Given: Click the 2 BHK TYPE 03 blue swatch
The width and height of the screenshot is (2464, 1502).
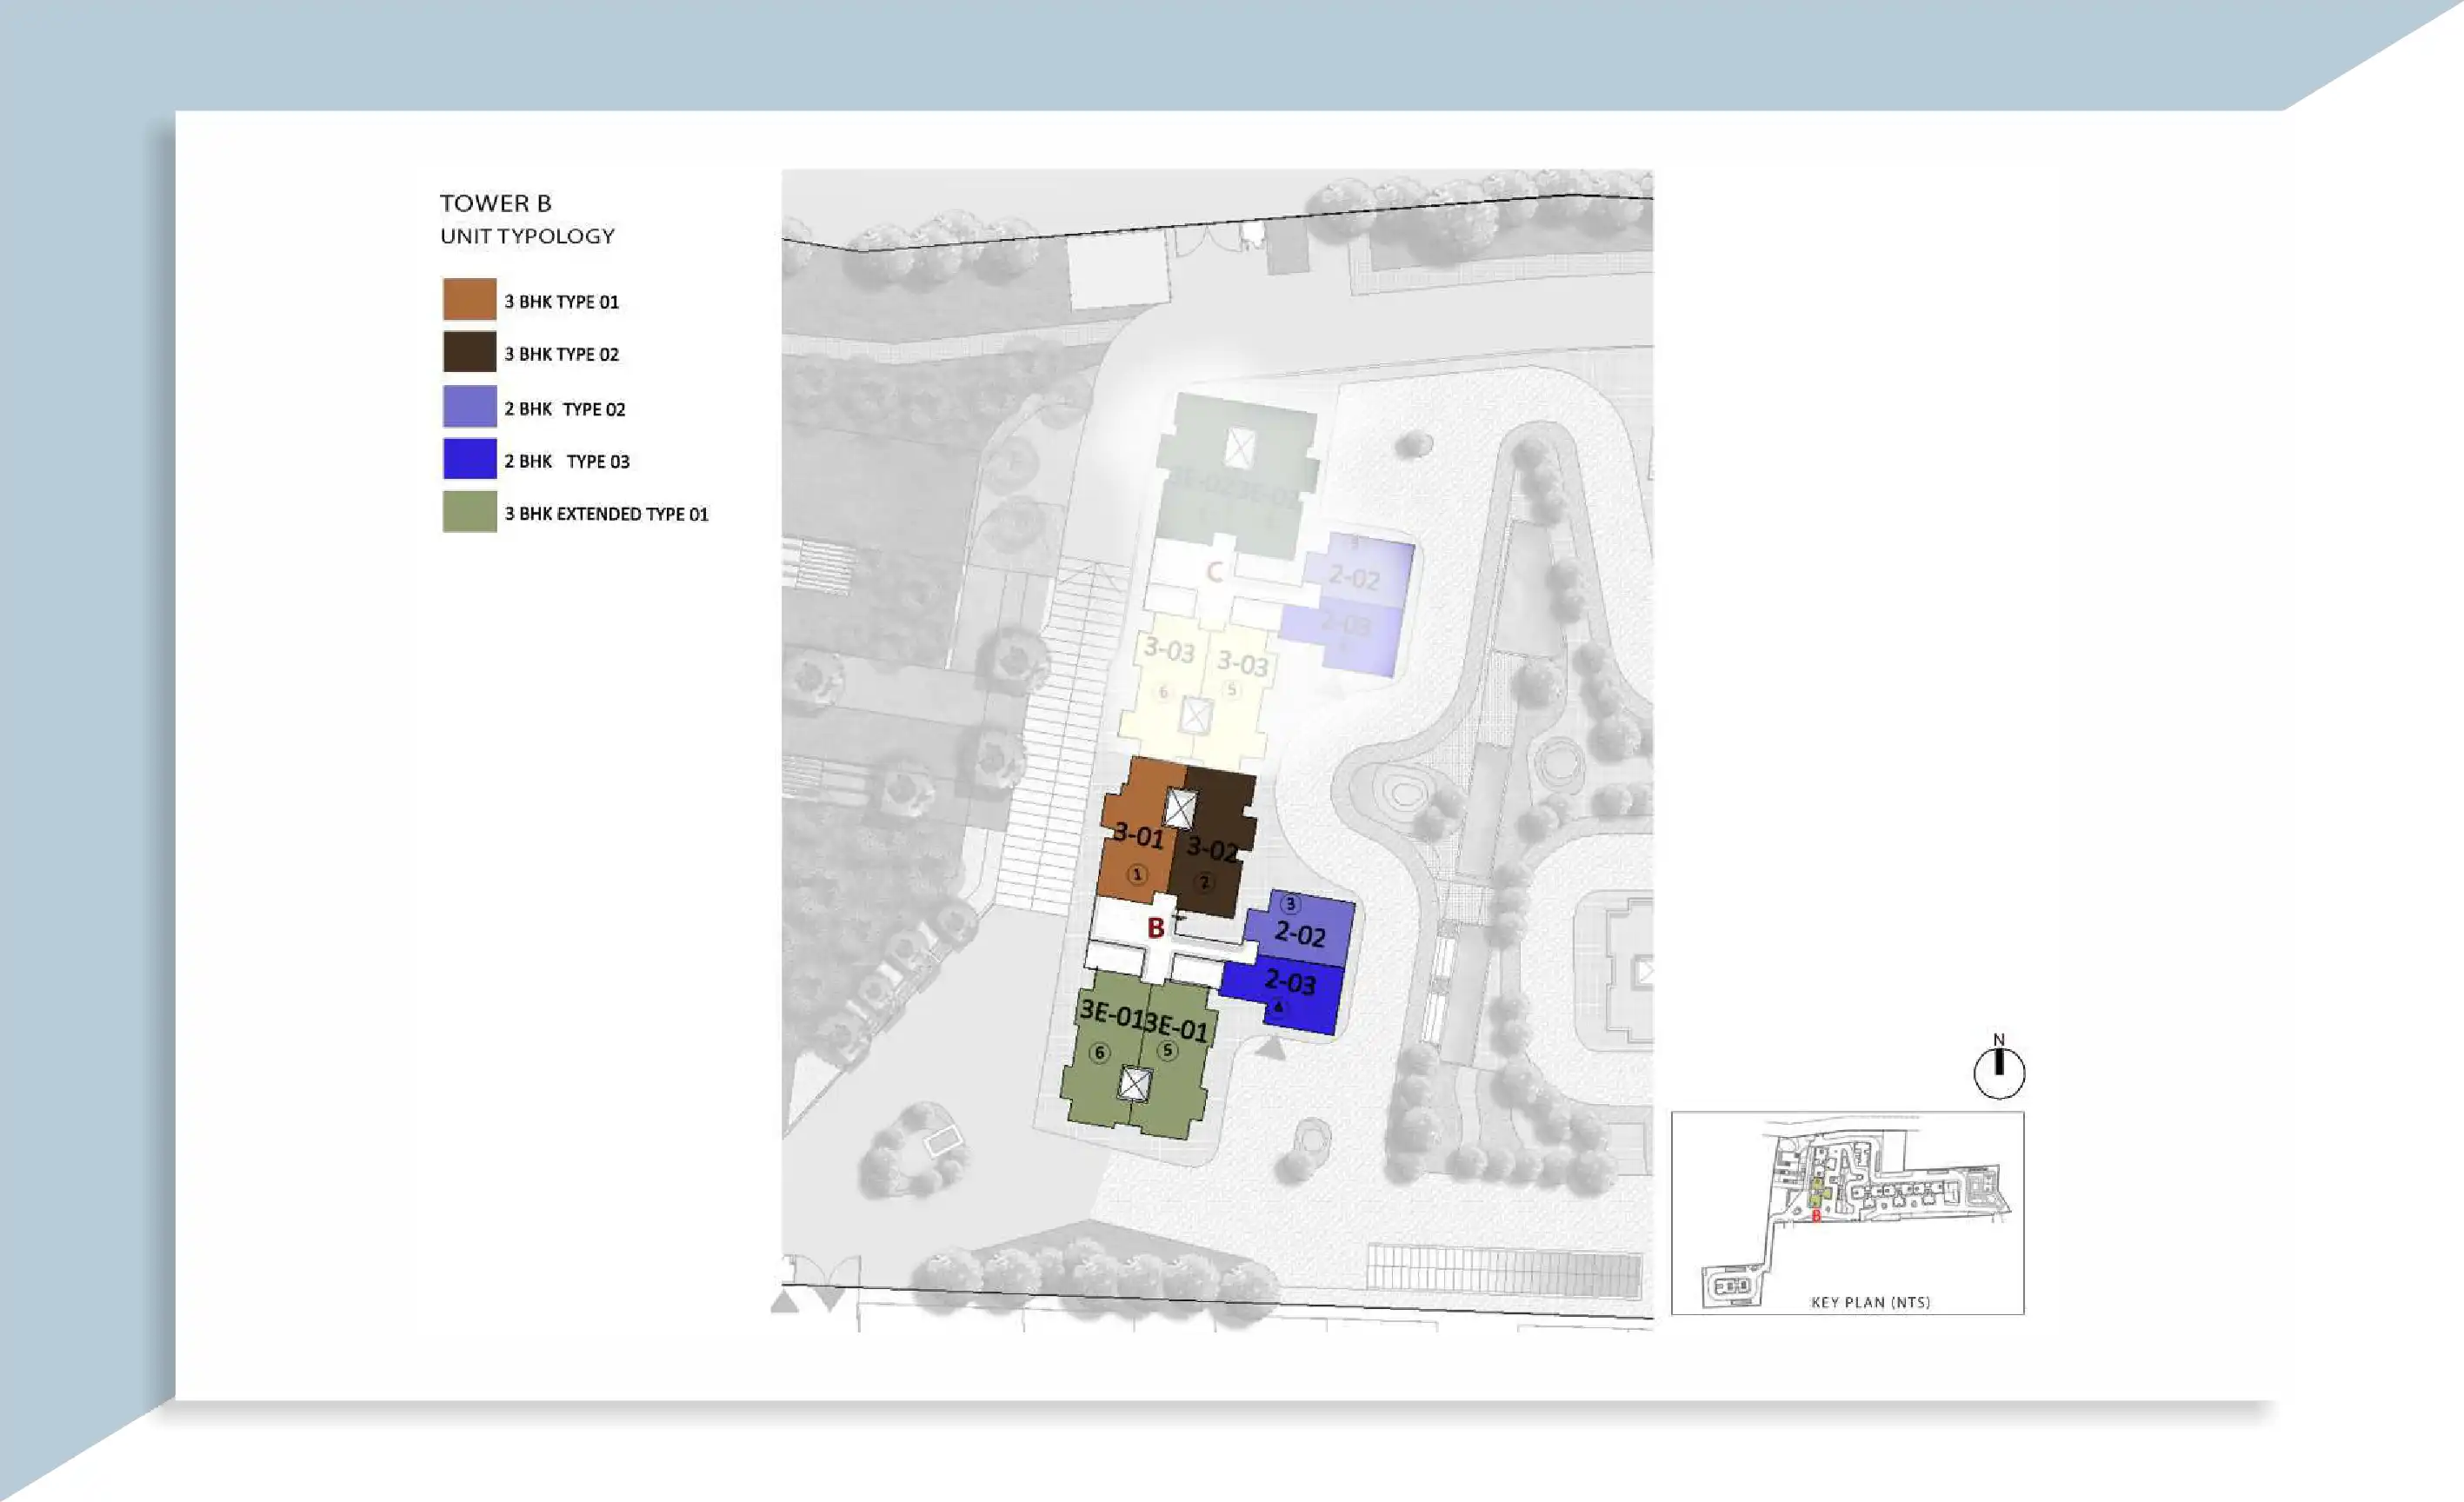Looking at the screenshot, I should (x=469, y=459).
